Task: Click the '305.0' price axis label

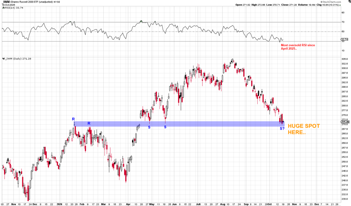Action: pyautogui.click(x=345, y=59)
